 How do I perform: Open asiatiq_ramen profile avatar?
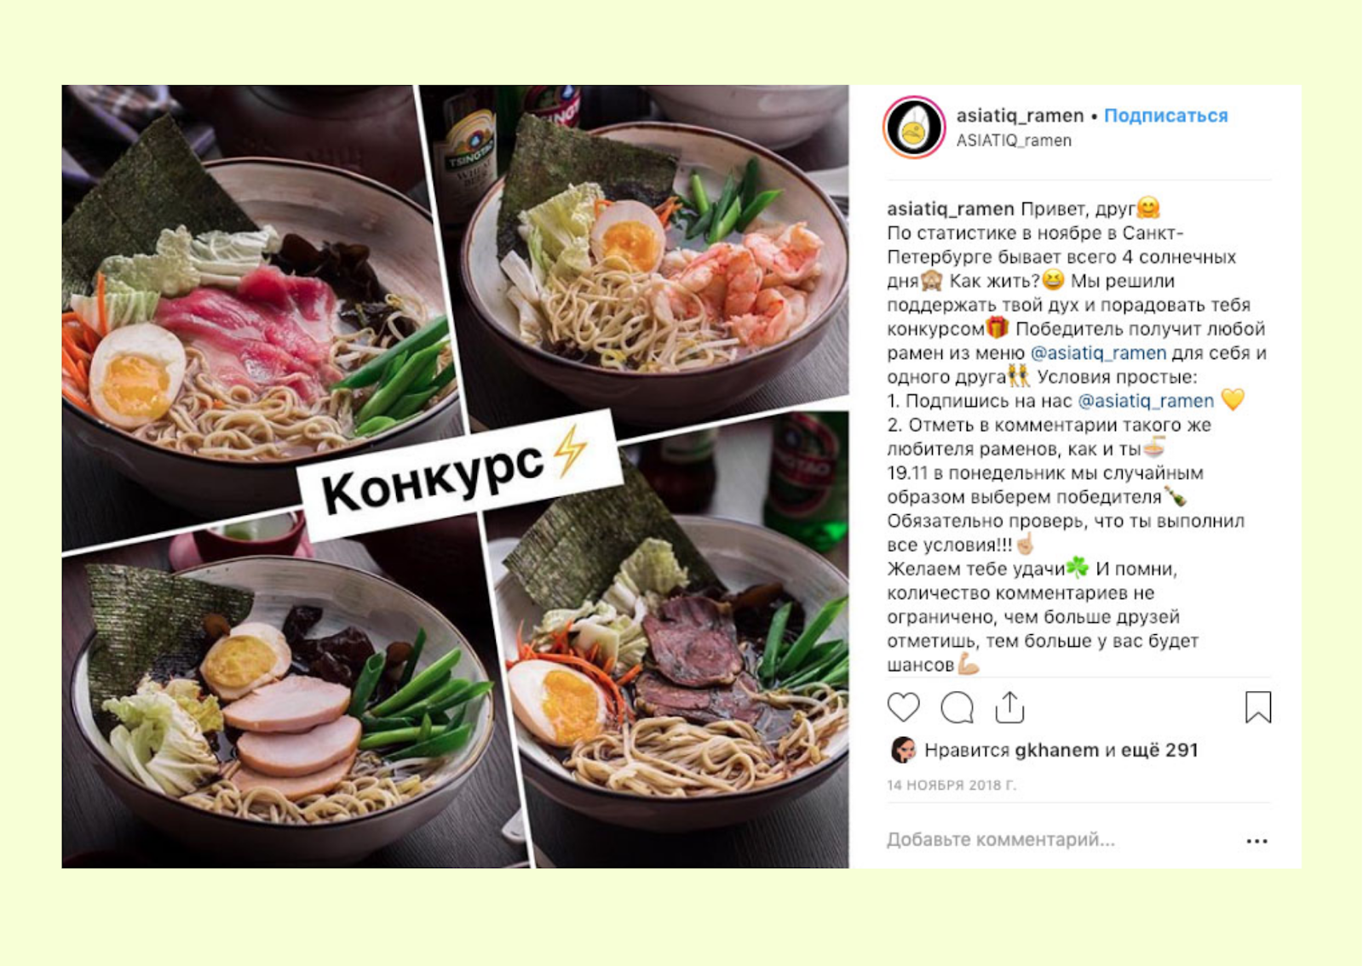(914, 128)
